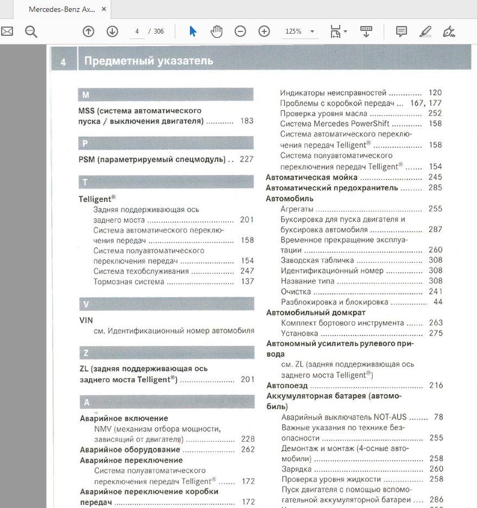This screenshot has height=508, width=477.
Task: Click the Автопоезд entry
Action: click(287, 385)
